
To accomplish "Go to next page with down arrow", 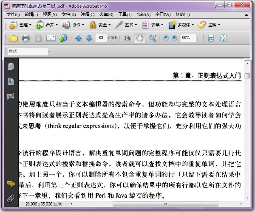I will click(x=89, y=38).
